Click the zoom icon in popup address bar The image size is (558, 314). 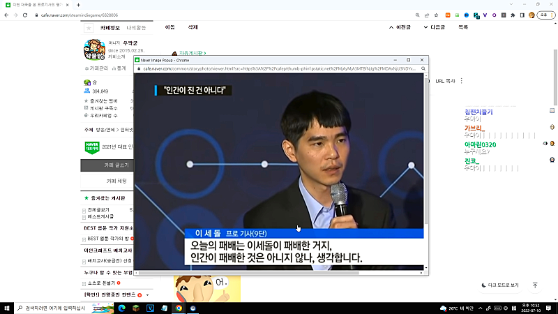[421, 69]
